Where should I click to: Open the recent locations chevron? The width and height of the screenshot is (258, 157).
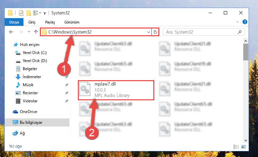[x=29, y=32]
